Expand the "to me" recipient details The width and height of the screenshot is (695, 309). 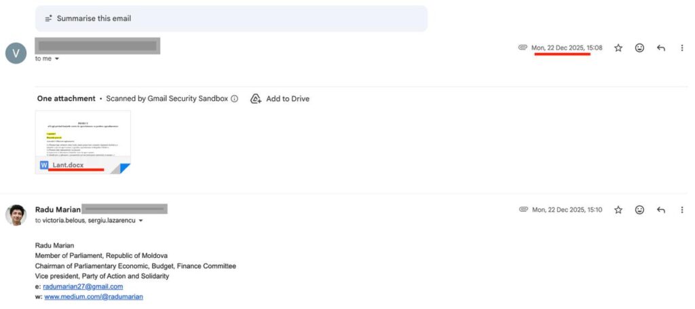pyautogui.click(x=57, y=59)
